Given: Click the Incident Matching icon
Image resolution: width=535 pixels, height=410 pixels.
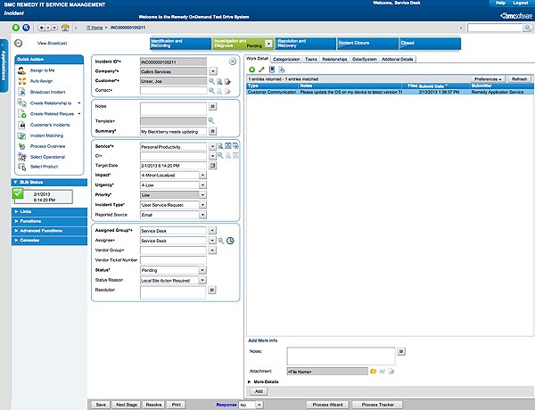Looking at the screenshot, I should [21, 135].
